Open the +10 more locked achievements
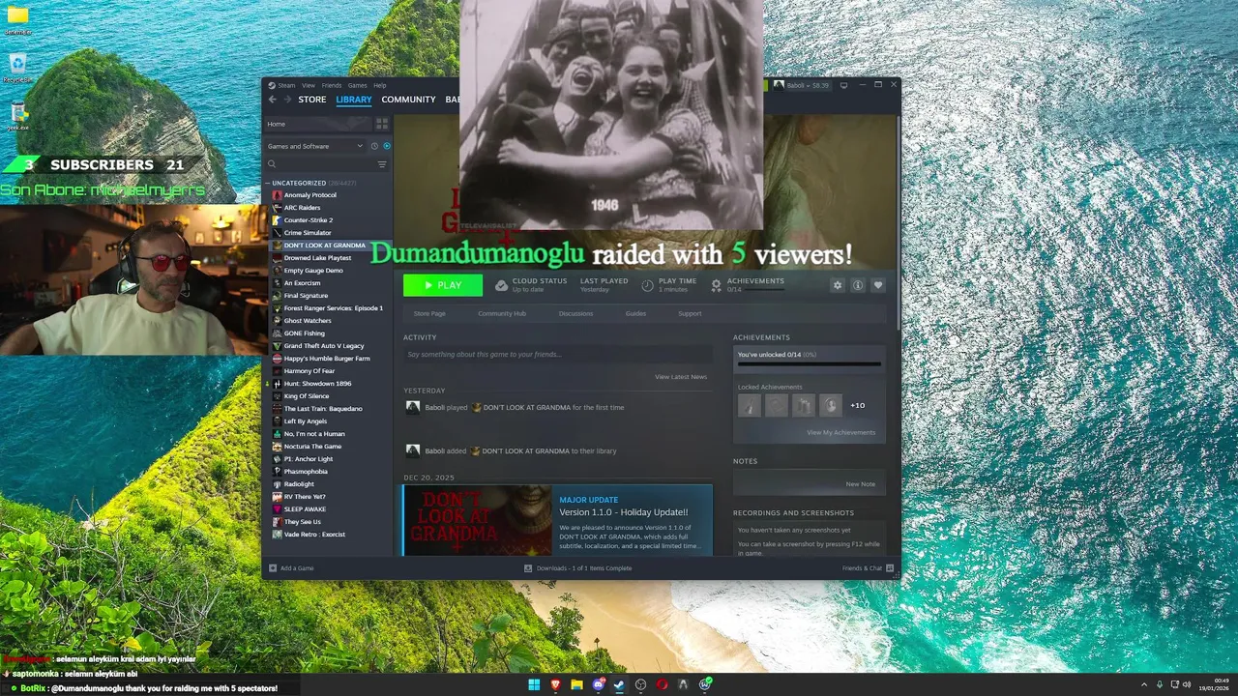The height and width of the screenshot is (696, 1238). pyautogui.click(x=858, y=405)
